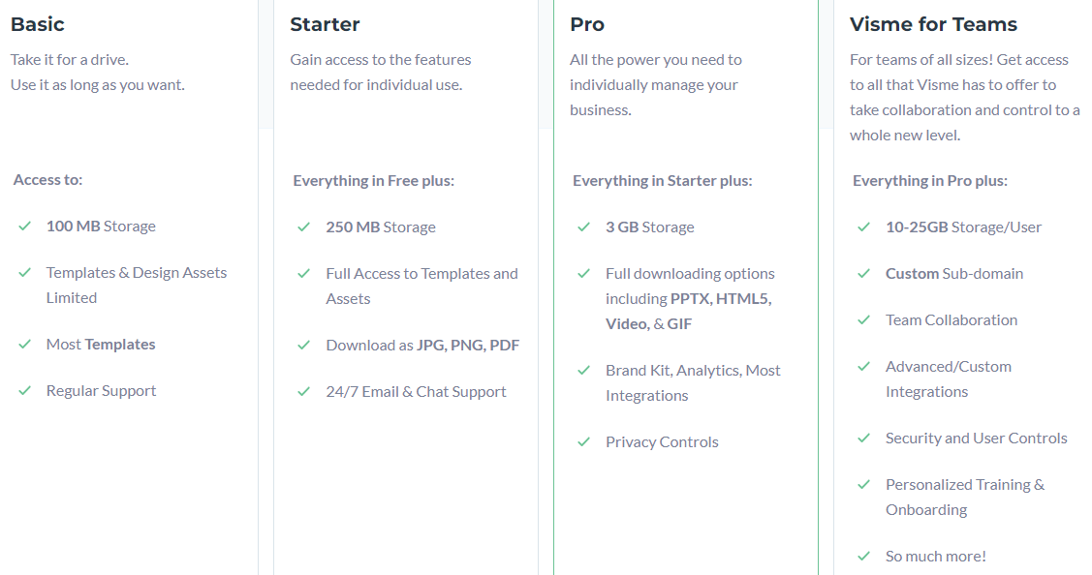
Task: Click the checkmark beside Team Collaboration
Action: click(863, 320)
